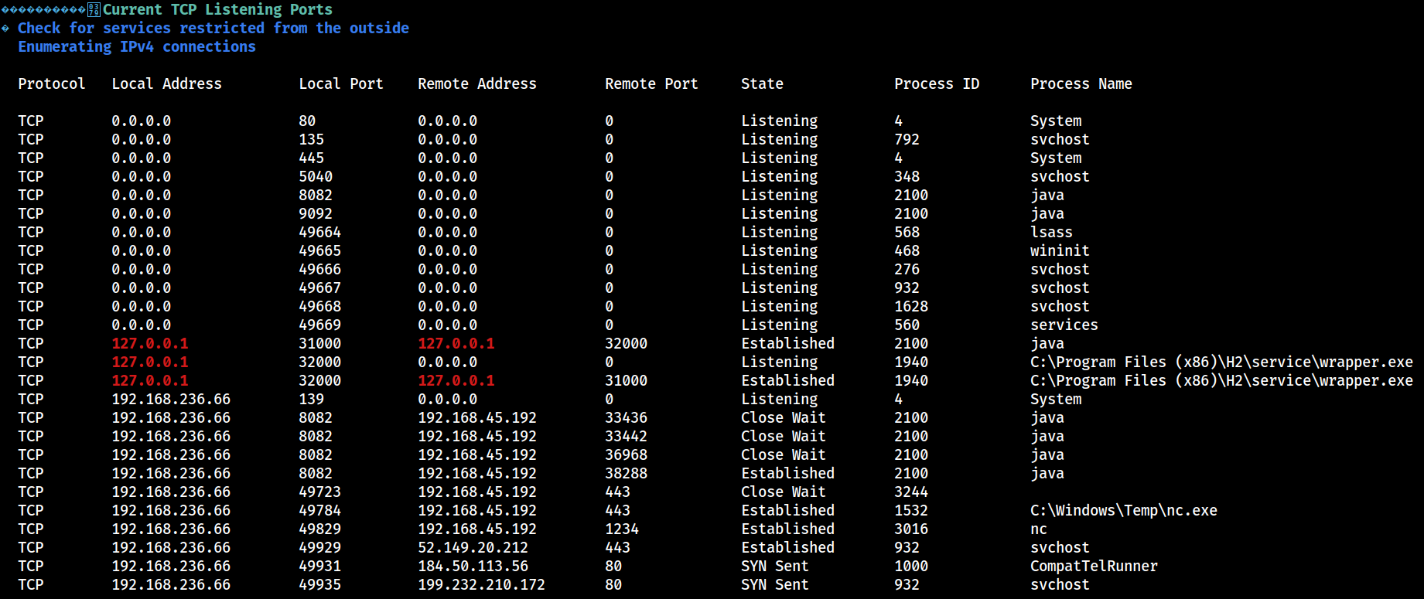Click the 'services' process name

pos(1064,325)
